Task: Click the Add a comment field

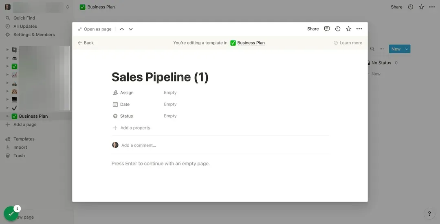Action: (x=139, y=145)
